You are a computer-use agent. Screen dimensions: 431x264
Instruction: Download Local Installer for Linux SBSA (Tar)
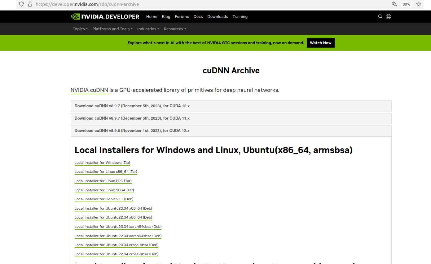click(104, 190)
